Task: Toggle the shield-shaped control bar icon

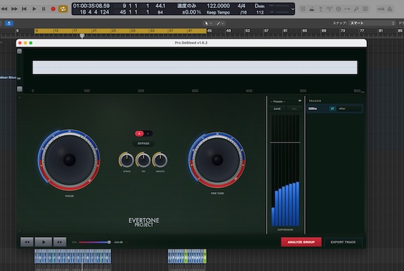Action: click(303, 9)
